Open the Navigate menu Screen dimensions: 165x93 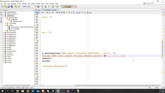(x=13, y=4)
